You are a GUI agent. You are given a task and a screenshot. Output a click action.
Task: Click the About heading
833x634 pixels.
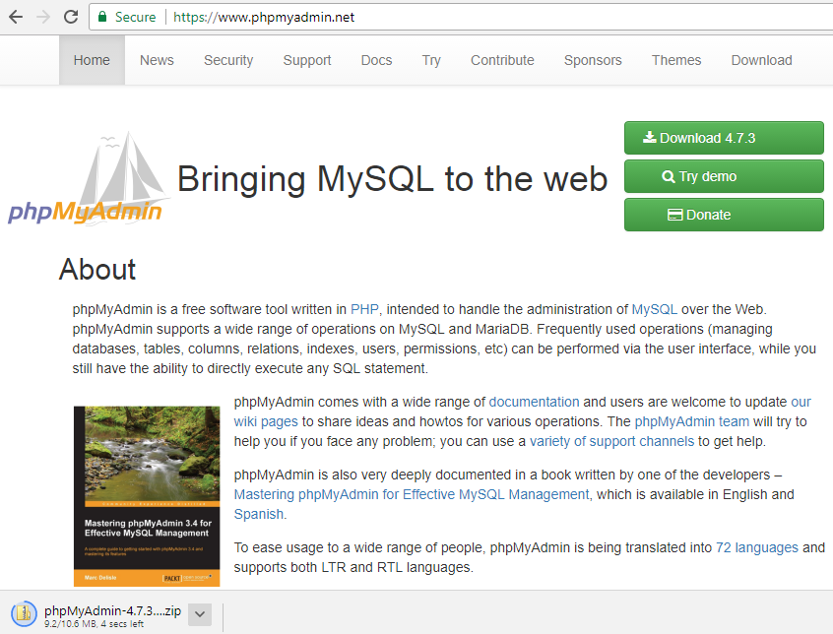[x=97, y=269]
